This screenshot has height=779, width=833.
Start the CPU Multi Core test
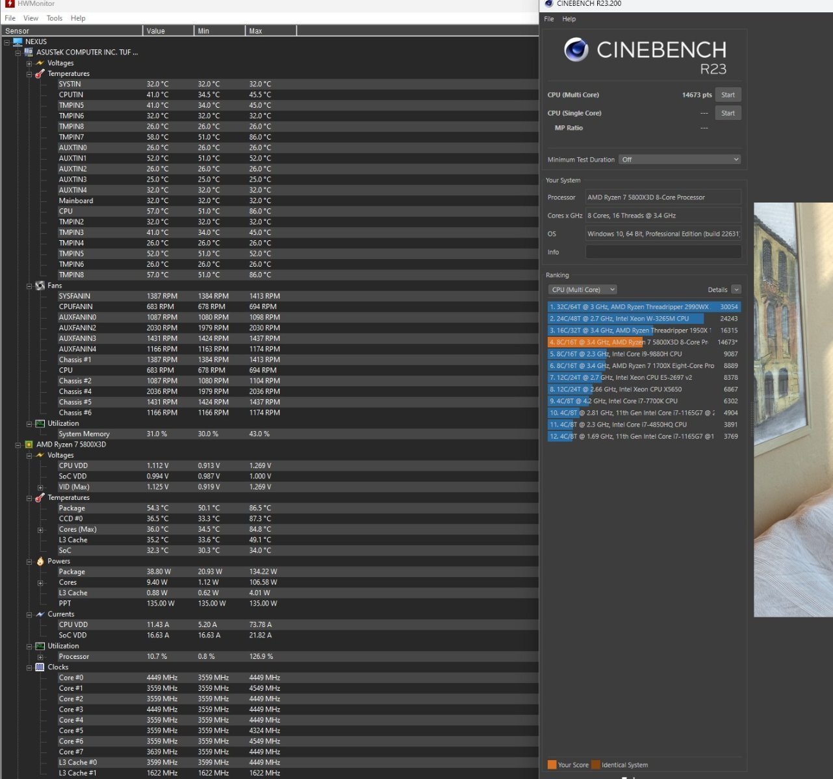(x=728, y=95)
